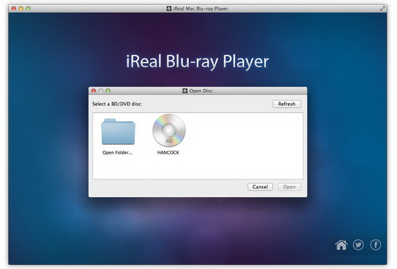Screen dimensions: 397x269
Task: Click the "Open Folder..." text label
Action: [117, 153]
